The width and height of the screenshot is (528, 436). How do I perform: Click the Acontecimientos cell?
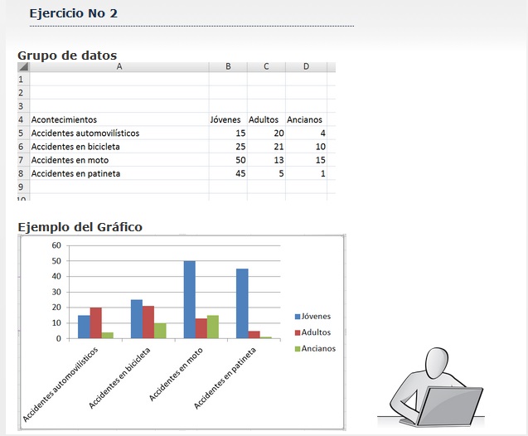coord(64,119)
